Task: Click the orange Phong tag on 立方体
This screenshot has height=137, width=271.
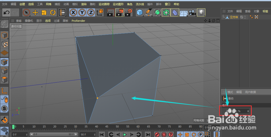Action: point(251,17)
